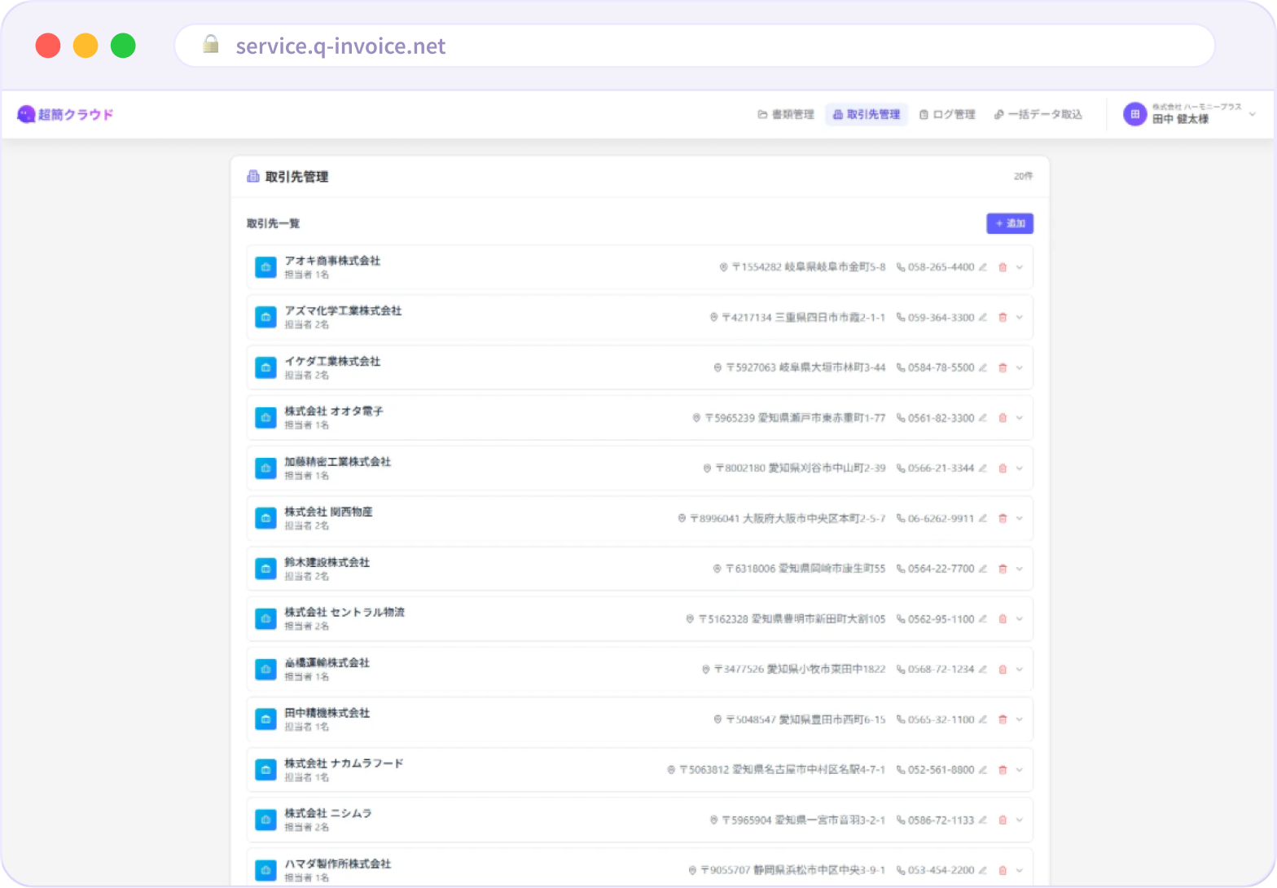The height and width of the screenshot is (888, 1277).
Task: Click the building icon for アオキ商事株式会社
Action: 265,267
